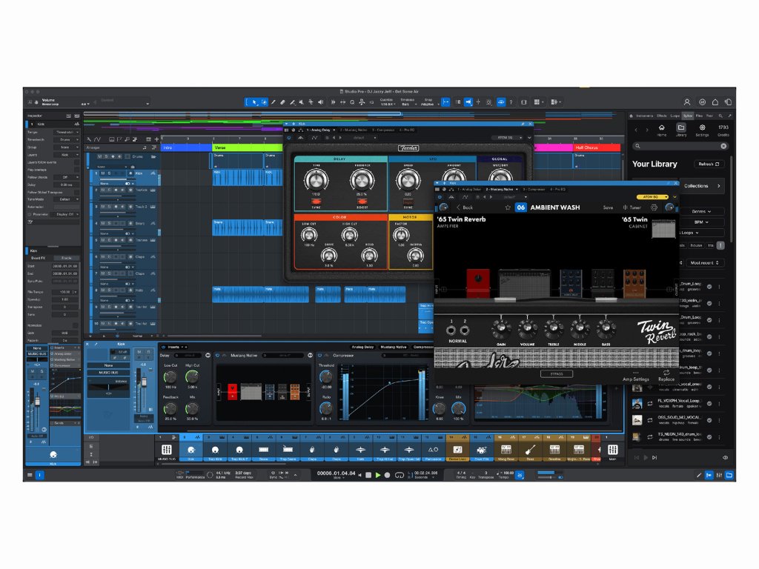This screenshot has height=569, width=759.
Task: Click Refresh in Your Library
Action: [709, 164]
